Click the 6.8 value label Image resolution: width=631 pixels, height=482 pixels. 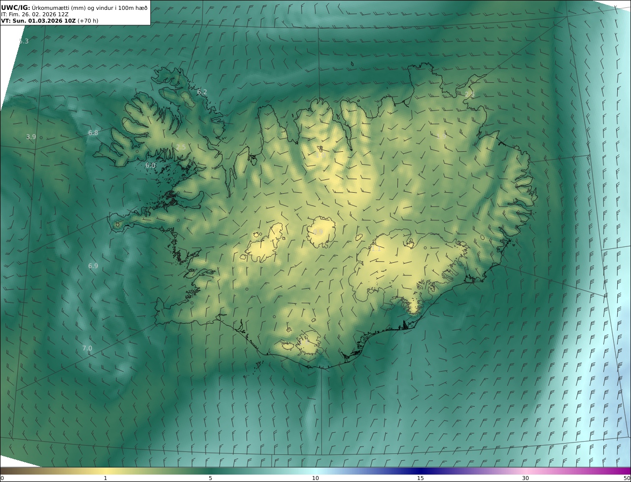pyautogui.click(x=93, y=133)
